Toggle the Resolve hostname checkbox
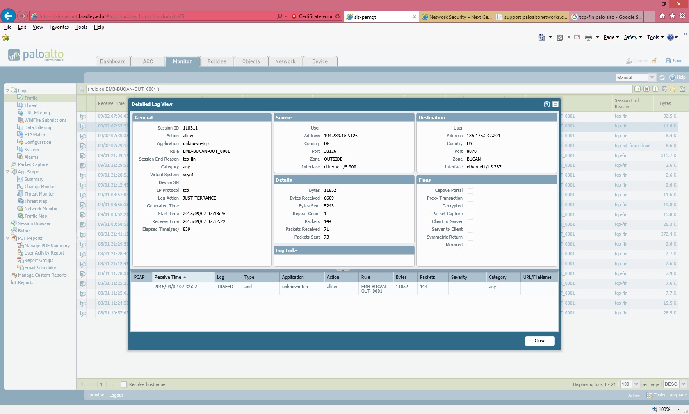 tap(124, 384)
